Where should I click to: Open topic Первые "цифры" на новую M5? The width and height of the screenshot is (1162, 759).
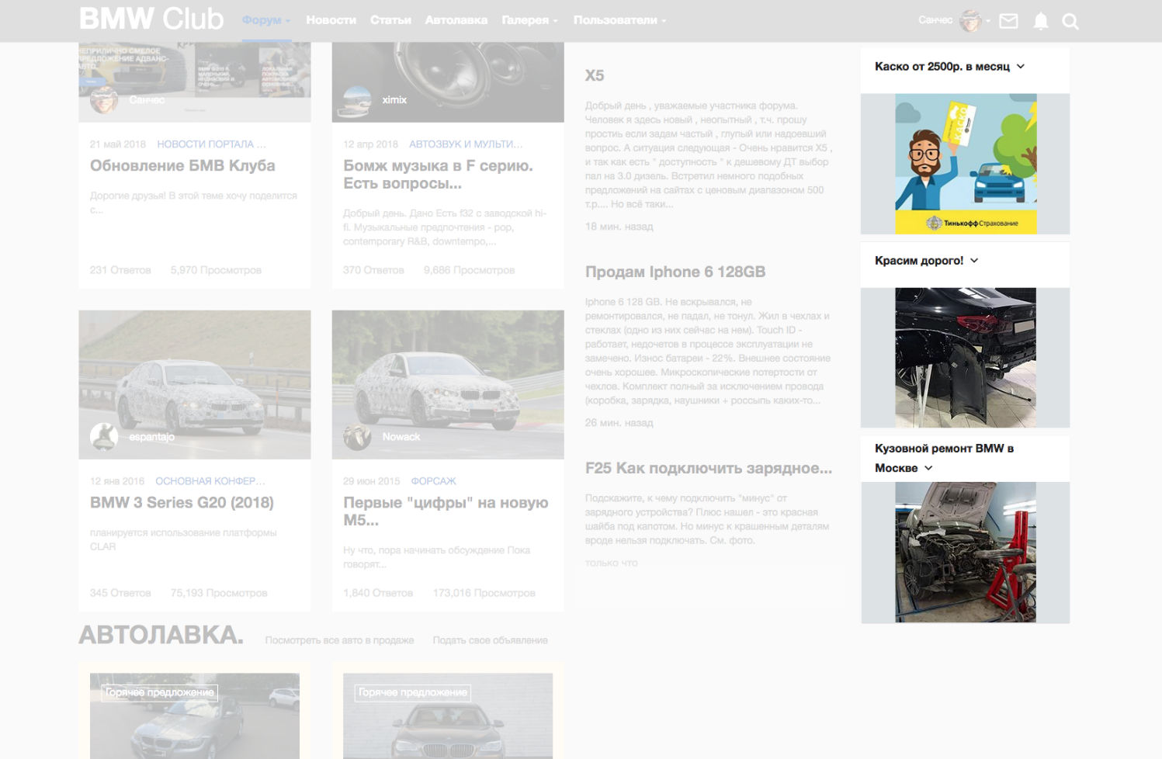click(x=446, y=511)
